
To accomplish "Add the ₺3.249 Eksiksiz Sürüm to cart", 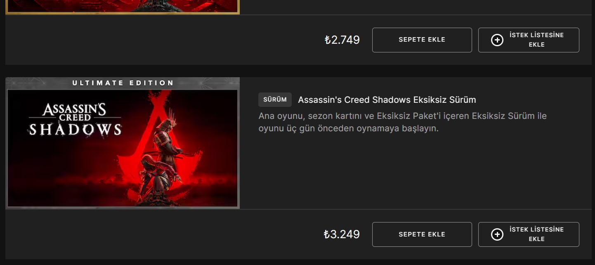I will pos(422,234).
